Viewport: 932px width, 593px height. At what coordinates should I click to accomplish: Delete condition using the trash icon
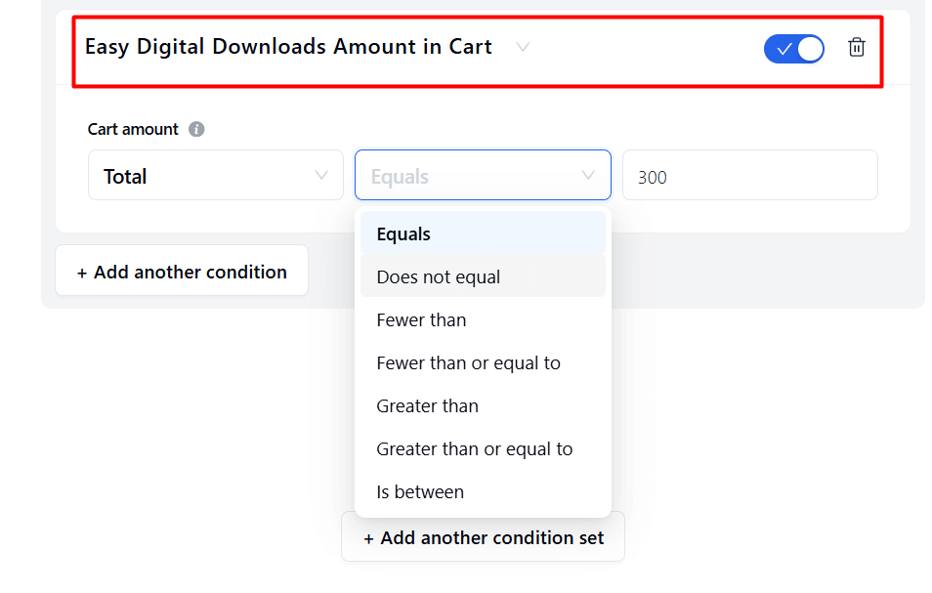pyautogui.click(x=856, y=47)
